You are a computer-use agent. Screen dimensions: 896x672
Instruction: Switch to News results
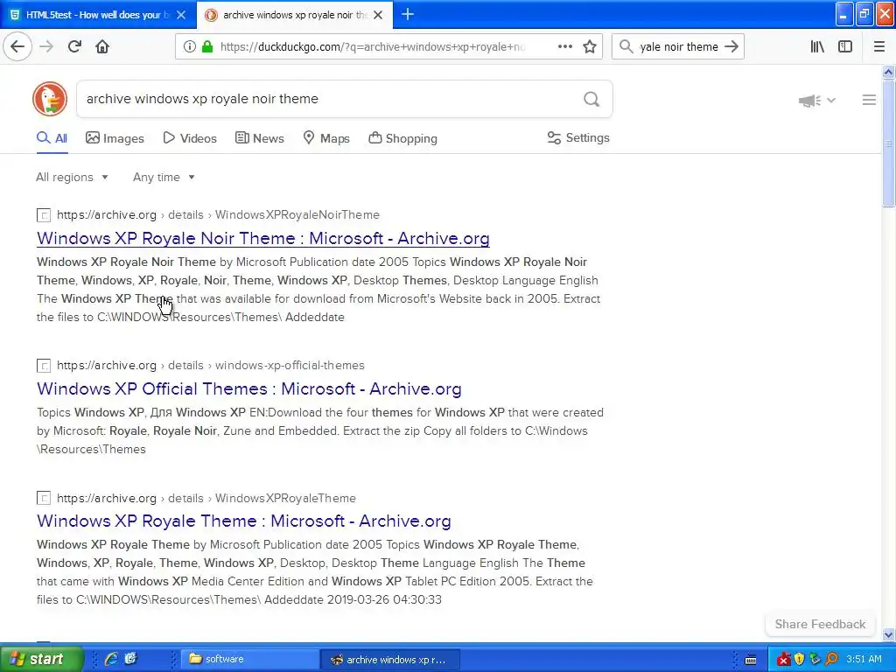(259, 138)
